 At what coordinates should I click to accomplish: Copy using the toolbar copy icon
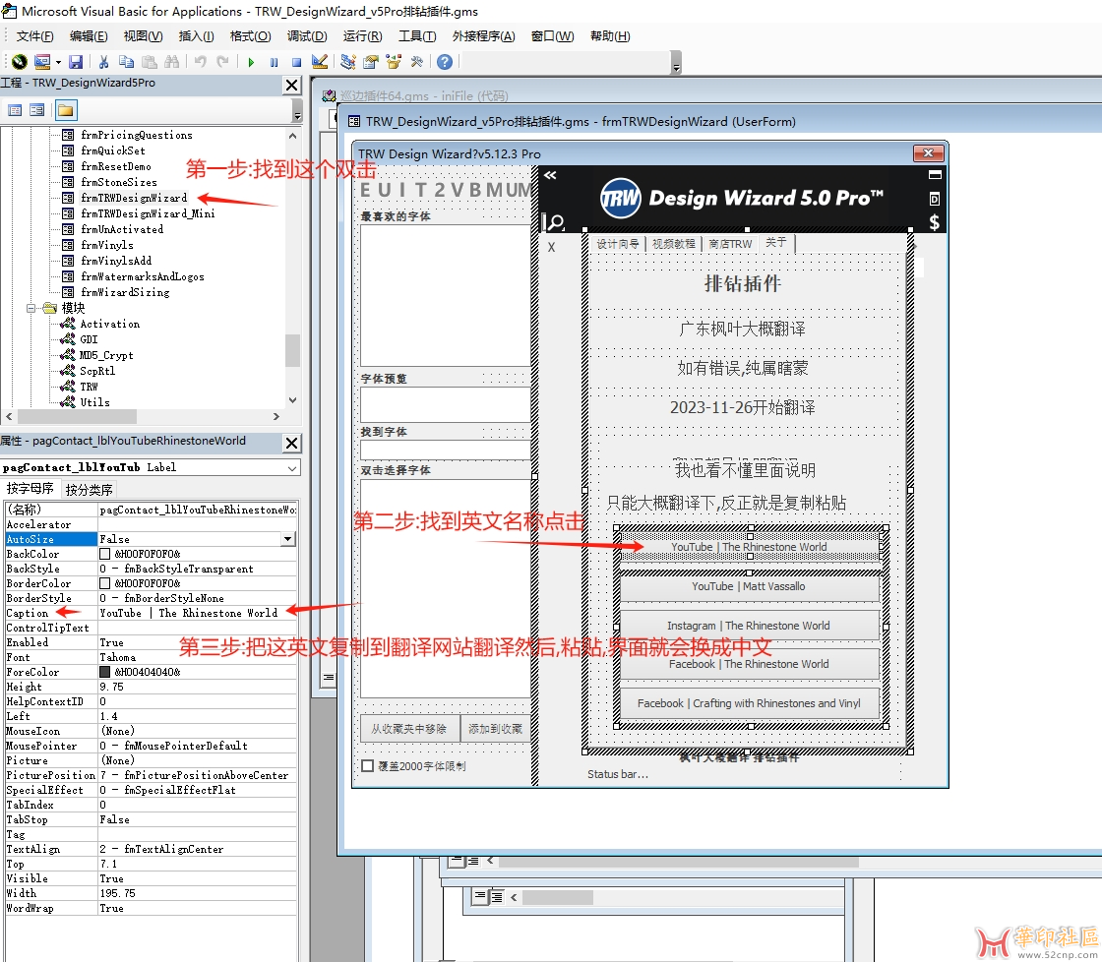[127, 62]
